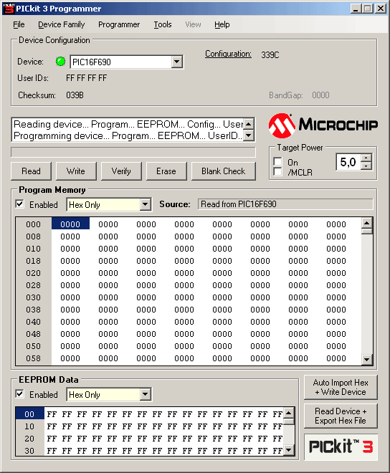
Task: Click program memory address 030 row label
Action: [x=33, y=297]
